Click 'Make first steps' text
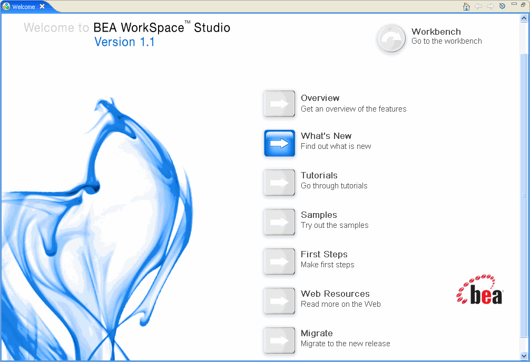Image resolution: width=530 pixels, height=362 pixels. coord(328,265)
